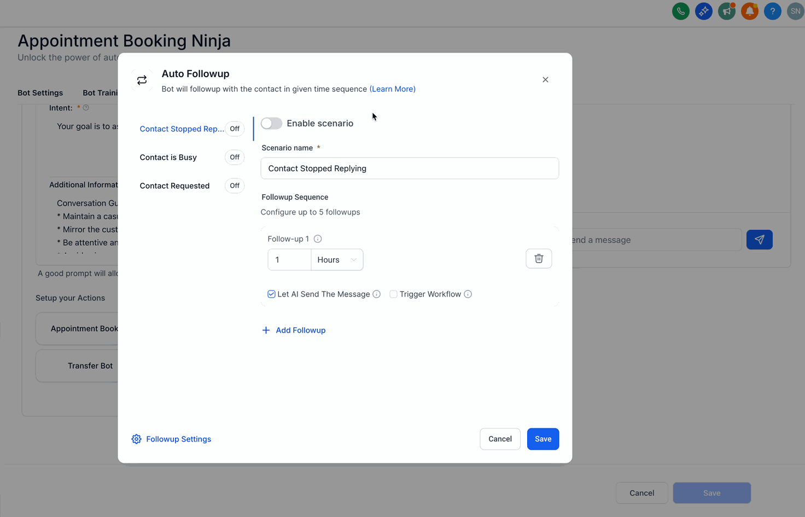Open Followup Settings link
Screen dimensions: 805x517
pyautogui.click(x=178, y=439)
